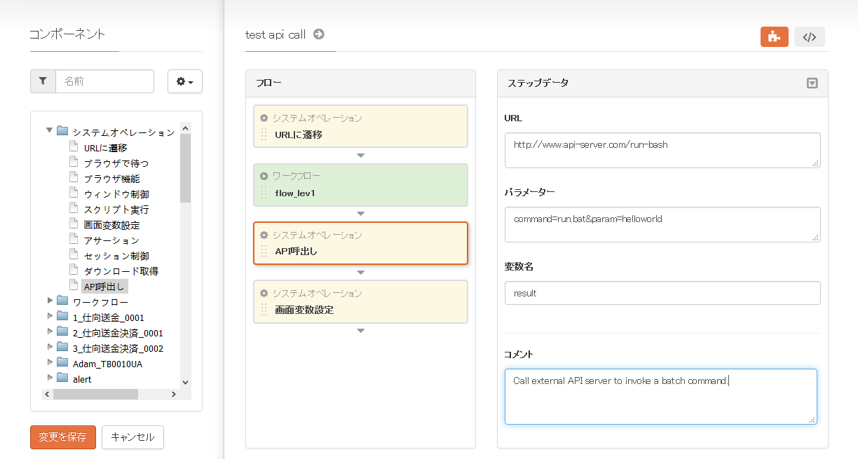Click the play icon on ワークフロー step
The width and height of the screenshot is (858, 459).
tap(264, 177)
